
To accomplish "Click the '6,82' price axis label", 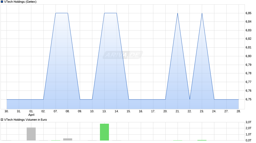I will click(248, 39).
